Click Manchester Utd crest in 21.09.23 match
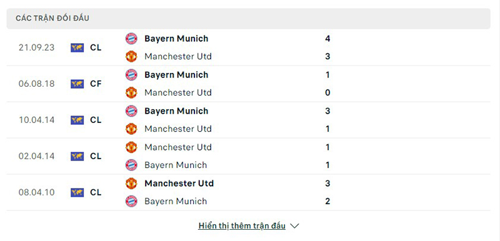The width and height of the screenshot is (500, 241). tap(131, 56)
